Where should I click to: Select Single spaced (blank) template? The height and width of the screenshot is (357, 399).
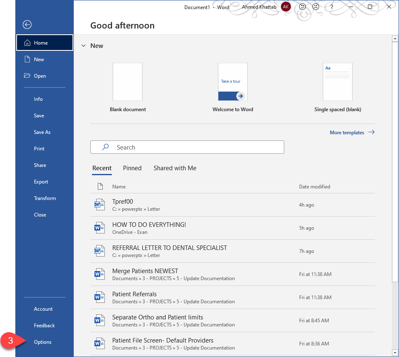pos(338,87)
